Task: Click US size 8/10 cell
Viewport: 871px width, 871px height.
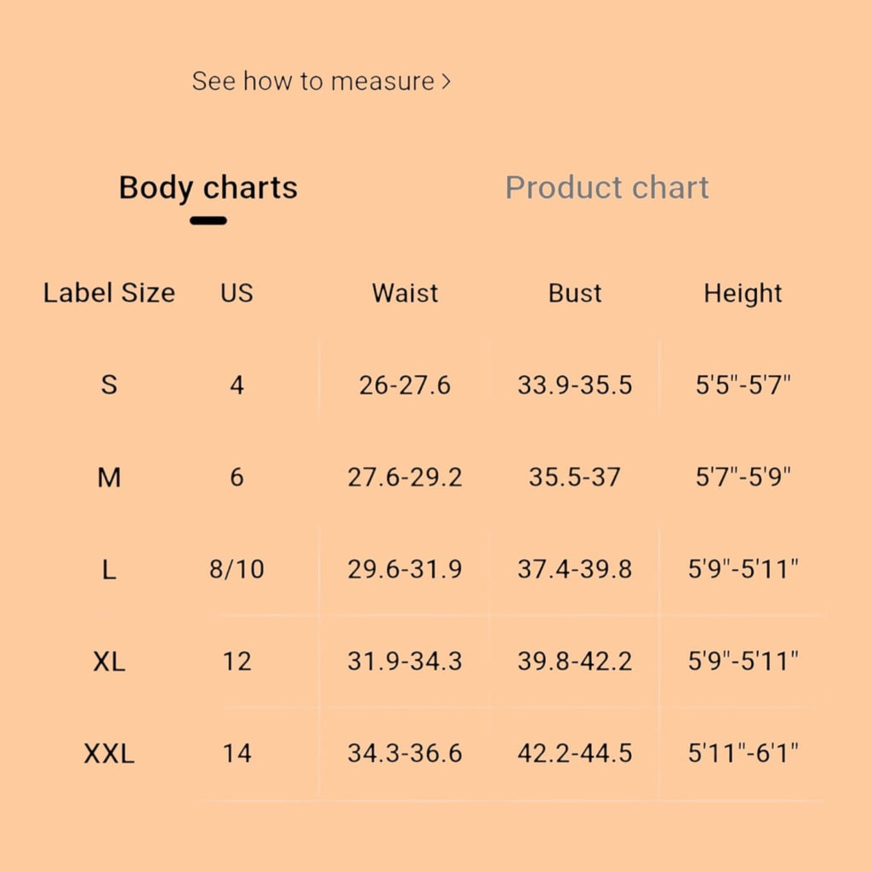Action: [236, 569]
